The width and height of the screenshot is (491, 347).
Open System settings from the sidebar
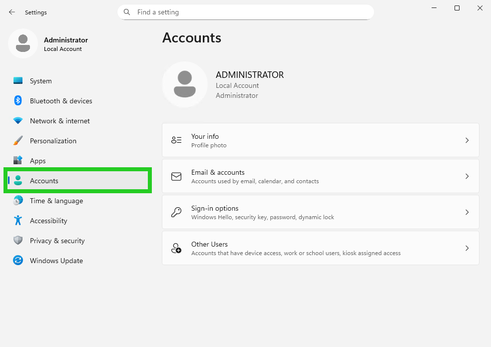pos(40,81)
